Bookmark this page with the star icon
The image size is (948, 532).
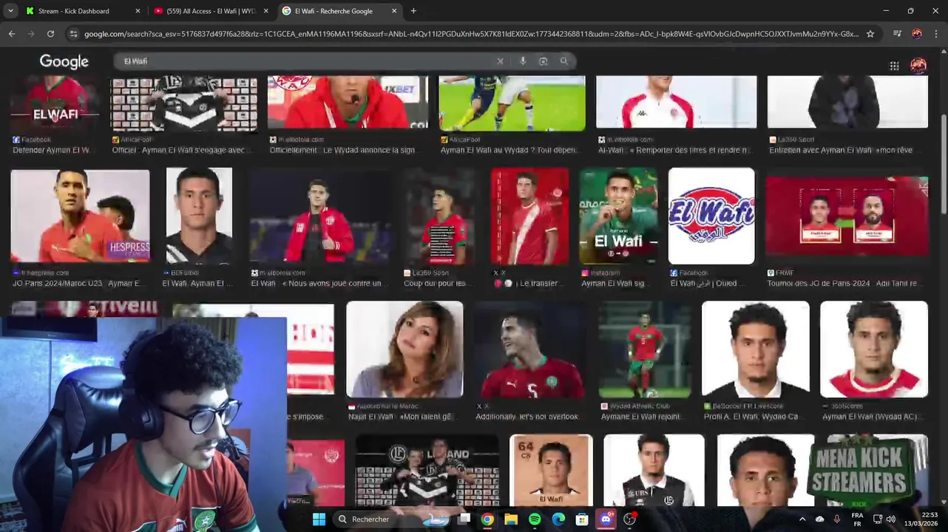click(870, 34)
